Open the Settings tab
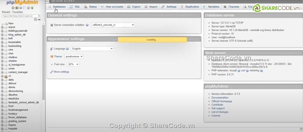This screenshot has width=303, height=132. (x=169, y=7)
